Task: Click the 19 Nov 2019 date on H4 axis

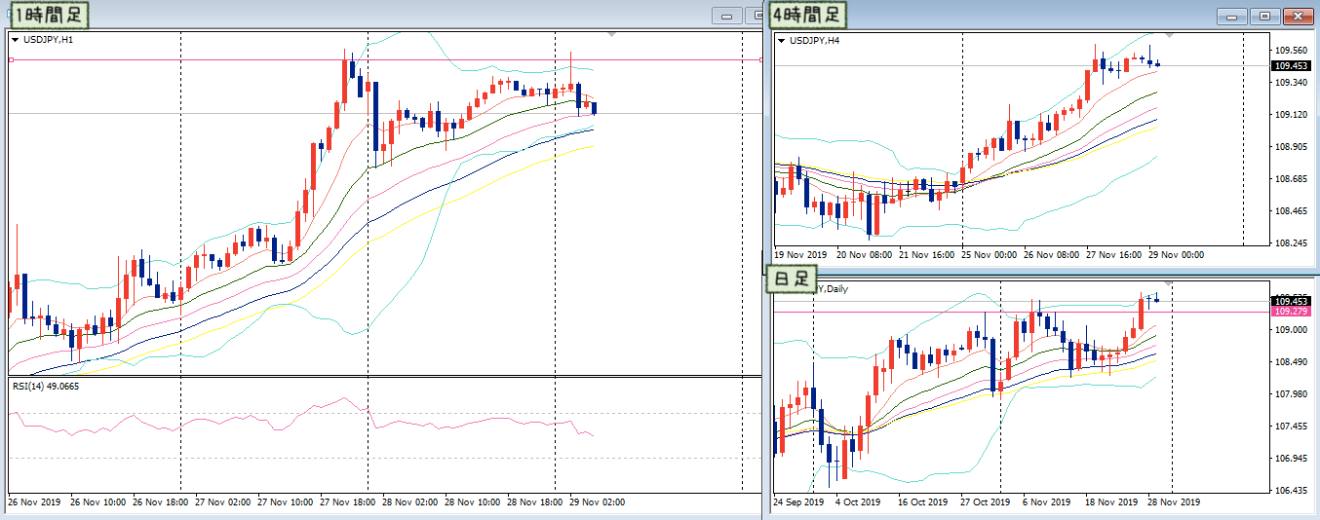Action: tap(800, 254)
